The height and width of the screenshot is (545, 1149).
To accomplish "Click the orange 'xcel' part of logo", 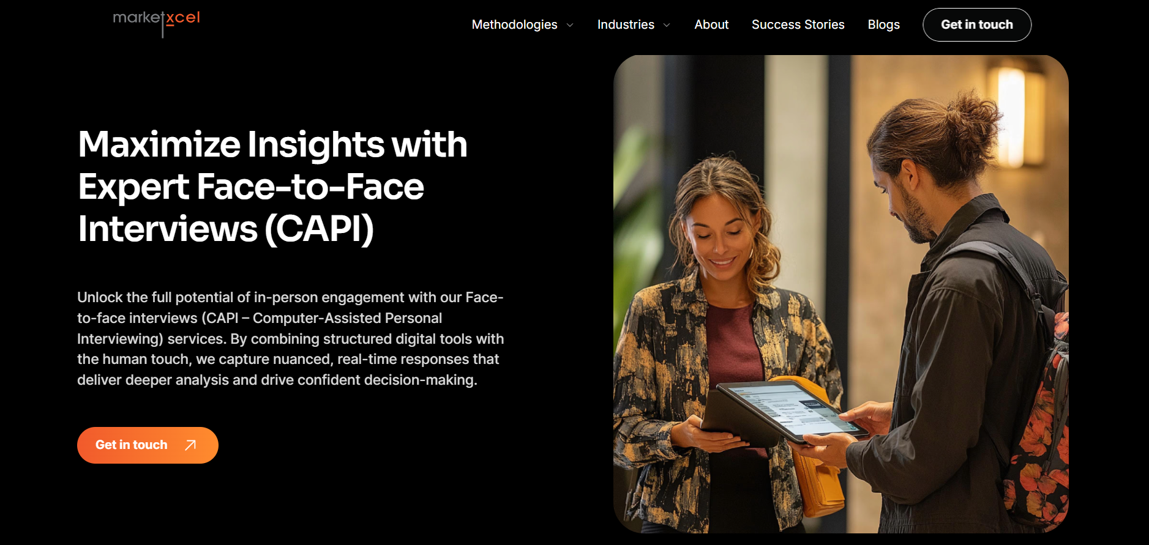I will [x=183, y=18].
